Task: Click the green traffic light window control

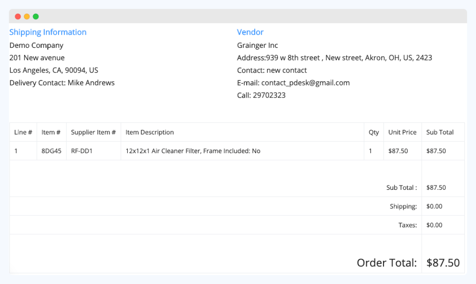Action: pyautogui.click(x=35, y=16)
